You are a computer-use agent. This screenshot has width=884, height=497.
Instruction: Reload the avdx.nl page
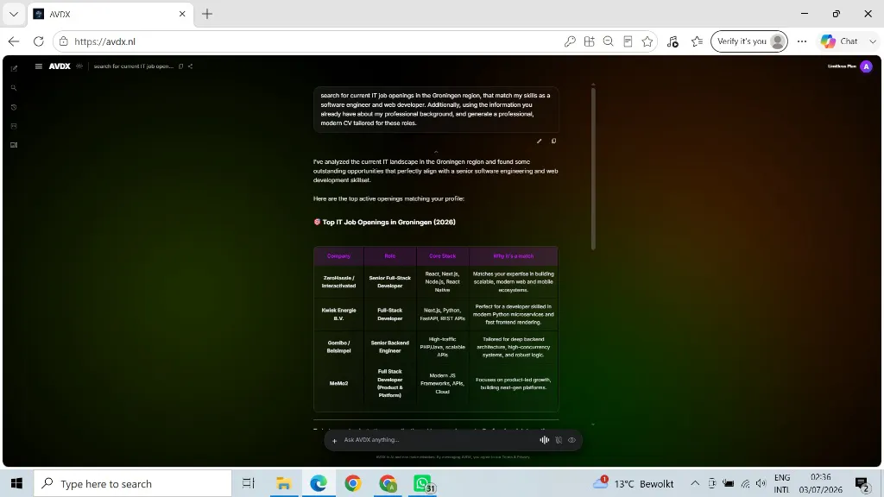(38, 41)
